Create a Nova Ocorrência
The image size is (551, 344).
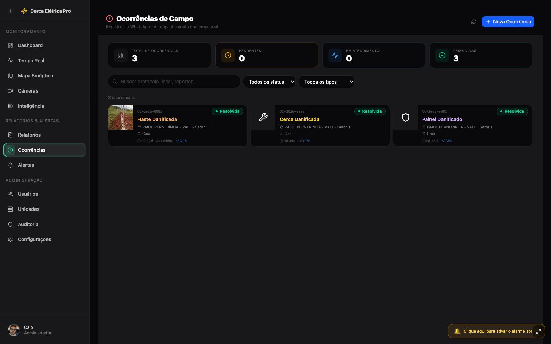pos(508,22)
